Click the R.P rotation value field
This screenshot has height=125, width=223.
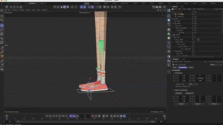point(200,78)
